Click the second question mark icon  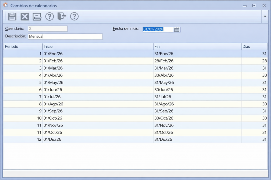click(x=74, y=16)
